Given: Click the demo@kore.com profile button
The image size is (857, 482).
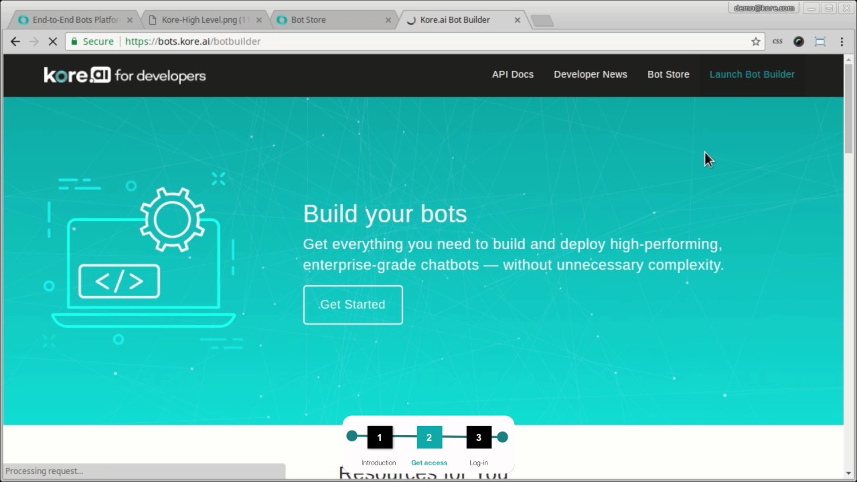Looking at the screenshot, I should point(764,8).
